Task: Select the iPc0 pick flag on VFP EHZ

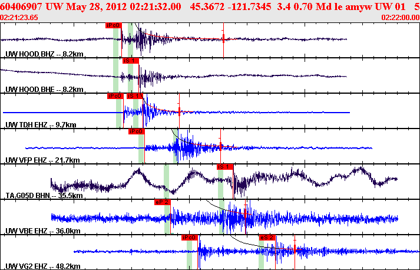Action: [x=136, y=131]
